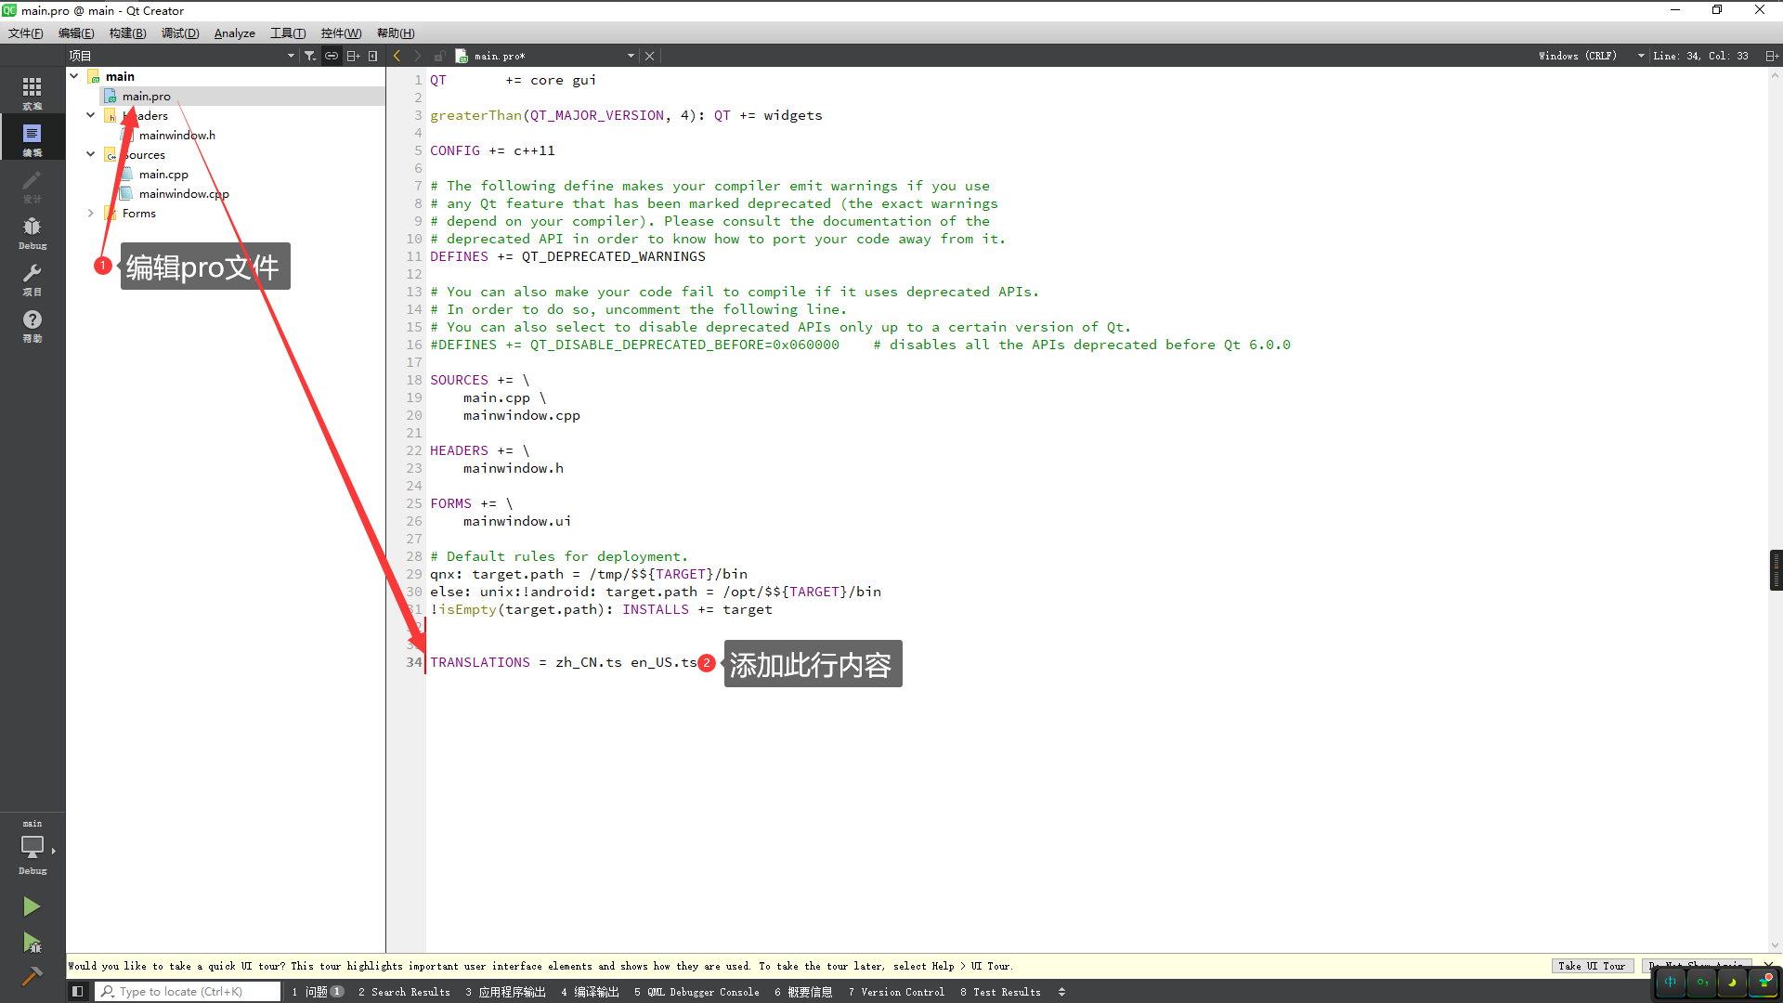The height and width of the screenshot is (1003, 1783).
Task: Click the Start Debugging run icon
Action: (32, 943)
